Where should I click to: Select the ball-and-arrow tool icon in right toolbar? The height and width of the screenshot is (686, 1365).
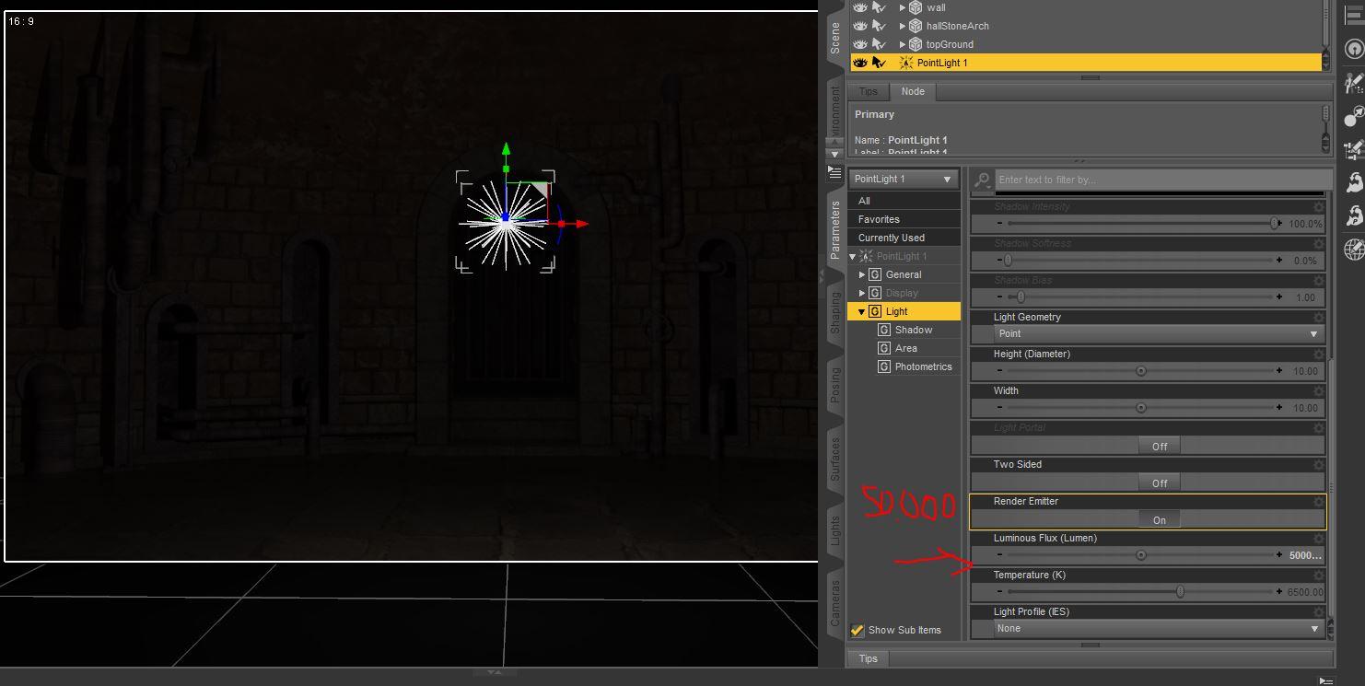(1353, 116)
